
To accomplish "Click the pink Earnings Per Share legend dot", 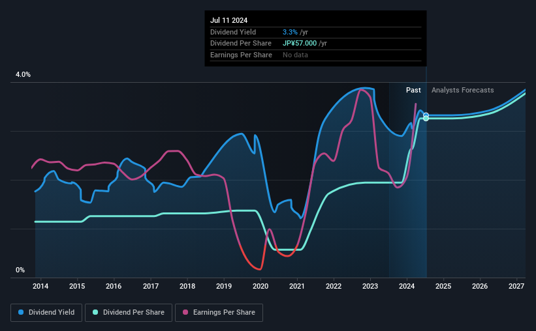I will click(185, 312).
